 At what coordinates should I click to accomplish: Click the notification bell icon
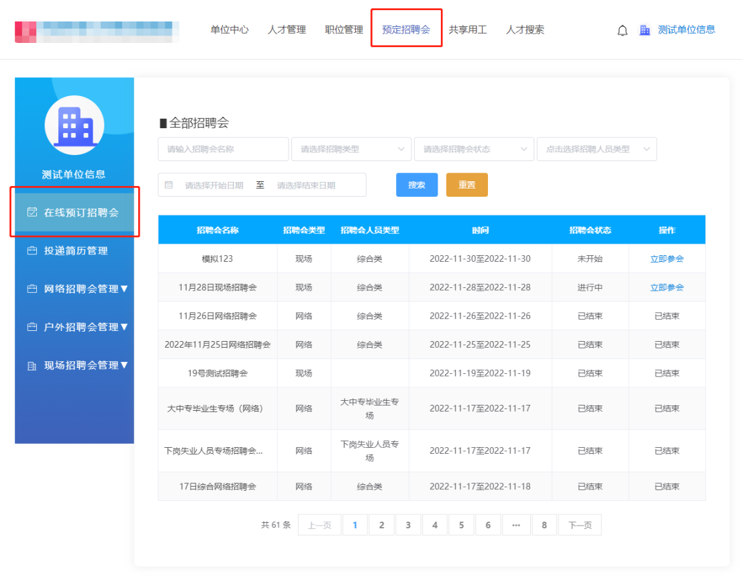tap(622, 30)
